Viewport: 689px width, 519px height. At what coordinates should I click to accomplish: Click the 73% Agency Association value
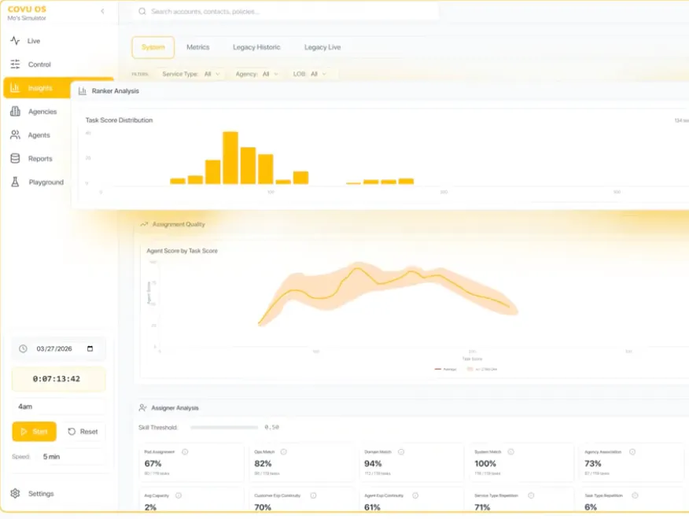[x=593, y=464]
